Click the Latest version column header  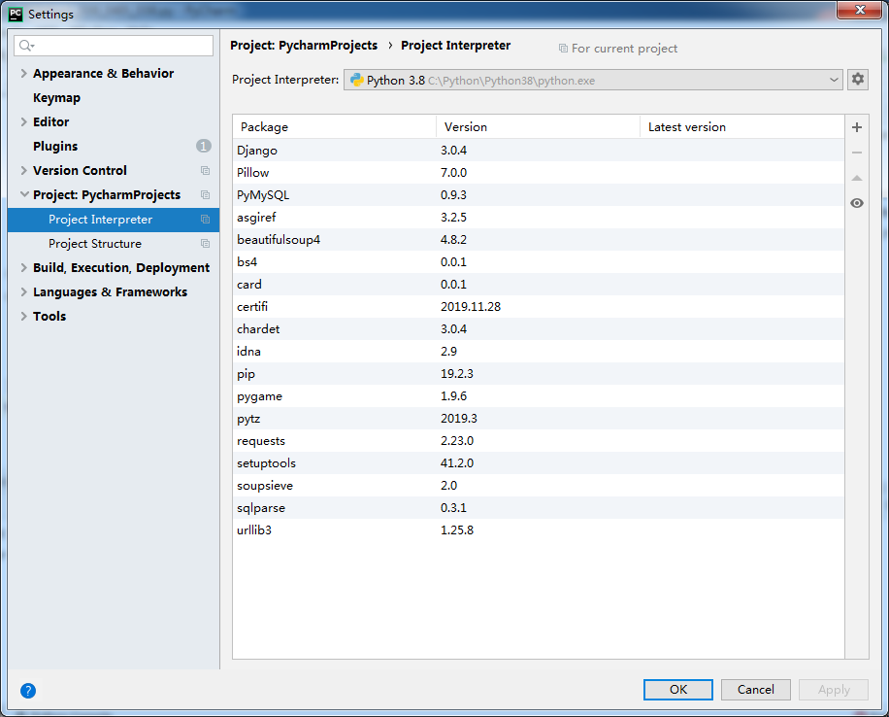tap(742, 126)
